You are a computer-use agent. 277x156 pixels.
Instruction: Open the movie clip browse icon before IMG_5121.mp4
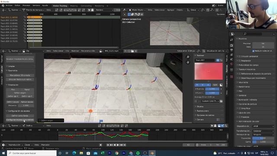[x=101, y=51]
